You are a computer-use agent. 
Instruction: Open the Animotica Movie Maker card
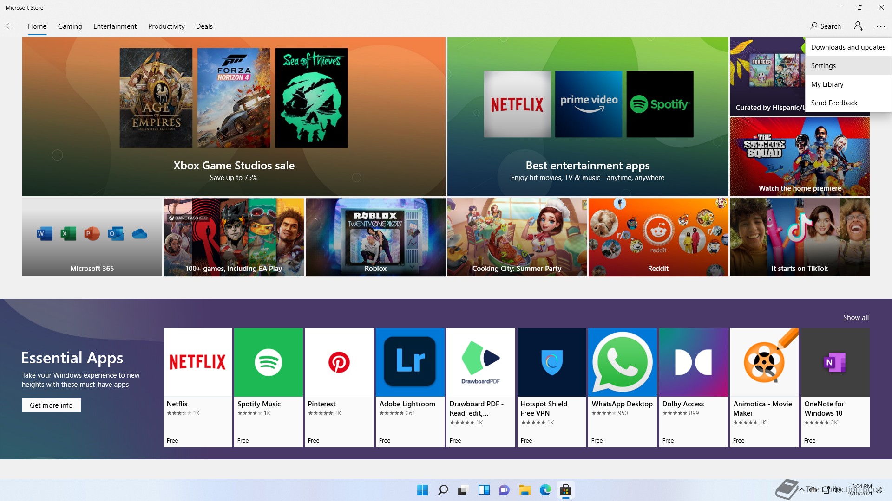pos(764,387)
